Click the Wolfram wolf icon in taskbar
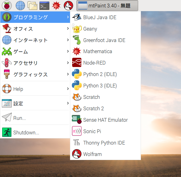This screenshot has height=177, width=181. 68,6
